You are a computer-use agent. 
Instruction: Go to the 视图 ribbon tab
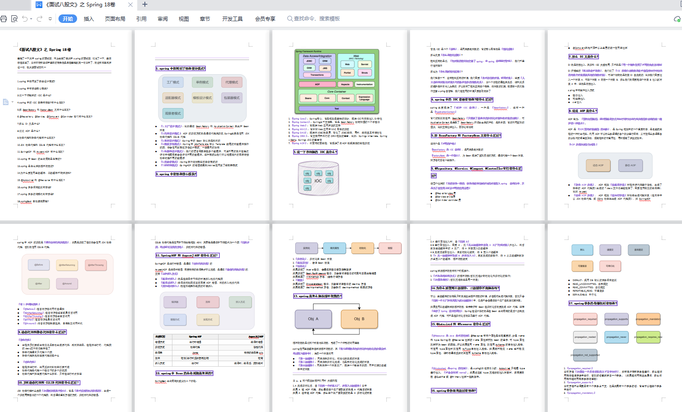[x=183, y=19]
